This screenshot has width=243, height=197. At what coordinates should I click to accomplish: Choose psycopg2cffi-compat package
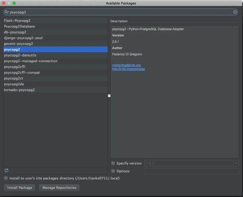coord(56,72)
